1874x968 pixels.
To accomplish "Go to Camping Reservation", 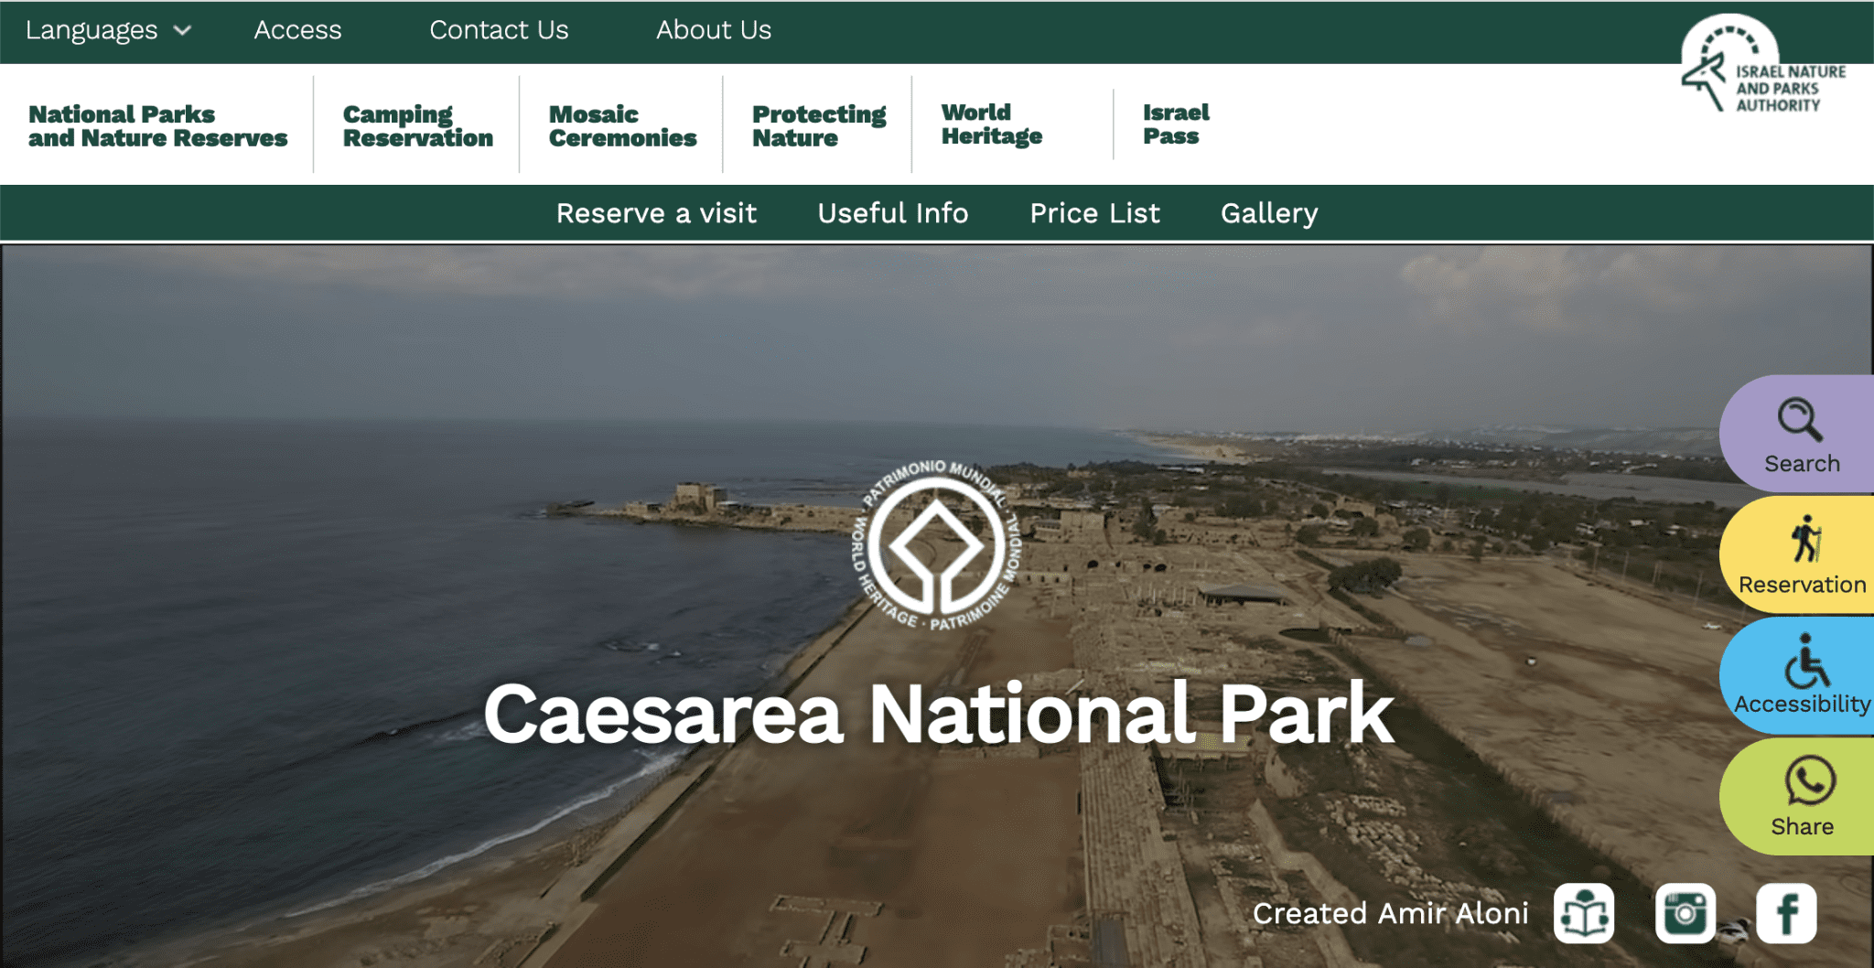I will tap(417, 125).
